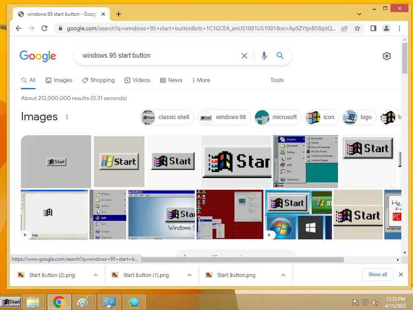Click the Chrome taskbar icon
Image resolution: width=413 pixels, height=310 pixels.
tap(59, 302)
